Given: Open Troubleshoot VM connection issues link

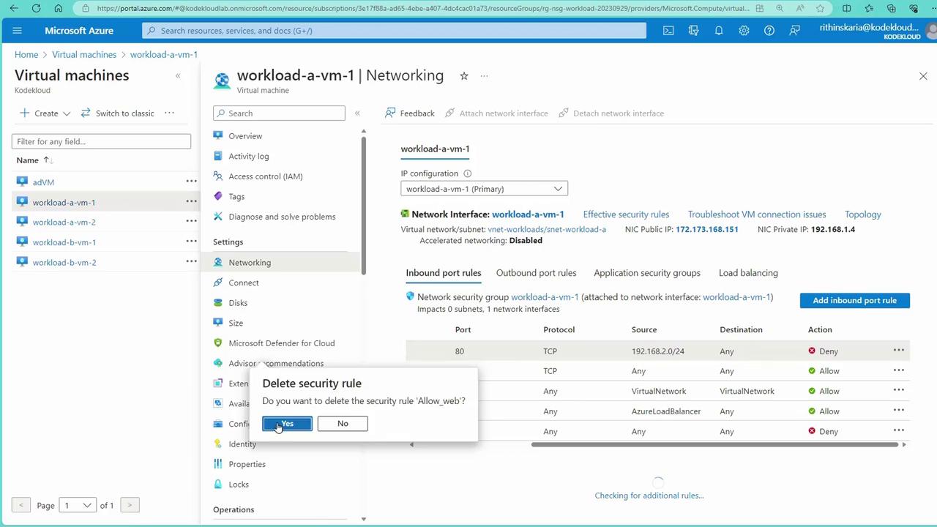Looking at the screenshot, I should pos(757,214).
